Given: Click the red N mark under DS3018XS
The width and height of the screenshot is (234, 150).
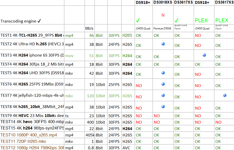Looking at the screenshot, I should tap(163, 15).
